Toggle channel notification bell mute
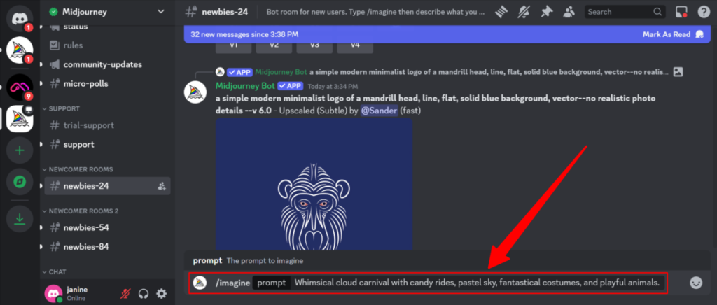Image resolution: width=717 pixels, height=305 pixels. coord(523,12)
